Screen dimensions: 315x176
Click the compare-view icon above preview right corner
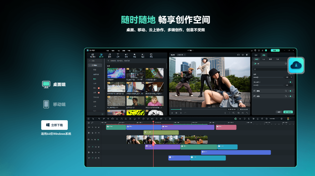click(x=247, y=55)
